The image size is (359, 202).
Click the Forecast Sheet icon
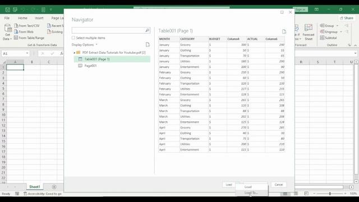309,28
